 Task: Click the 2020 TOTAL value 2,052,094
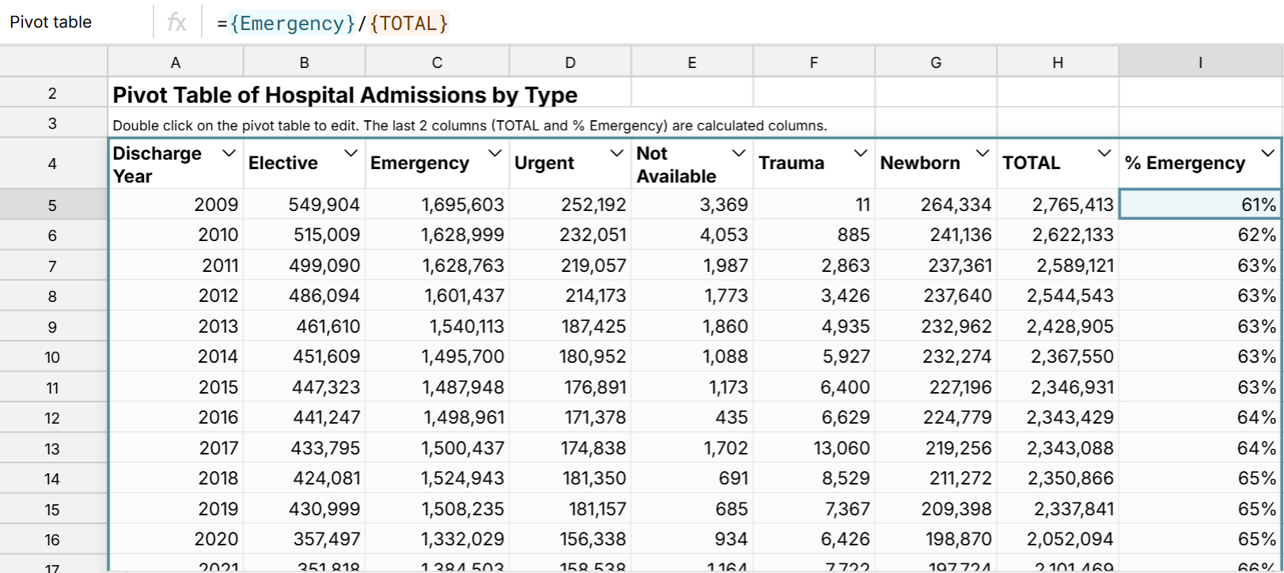(x=1058, y=539)
